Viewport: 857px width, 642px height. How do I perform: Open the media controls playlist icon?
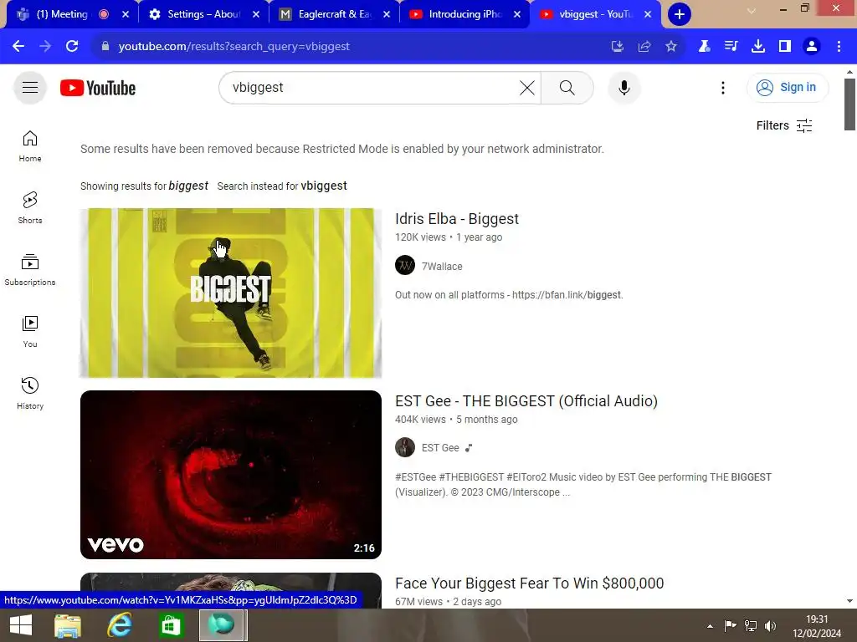731,46
